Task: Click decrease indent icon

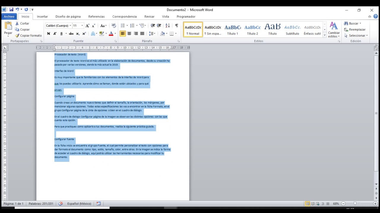Action: pyautogui.click(x=153, y=26)
